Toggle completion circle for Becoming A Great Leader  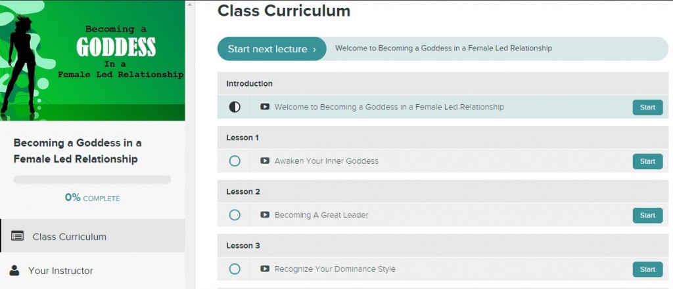point(235,215)
